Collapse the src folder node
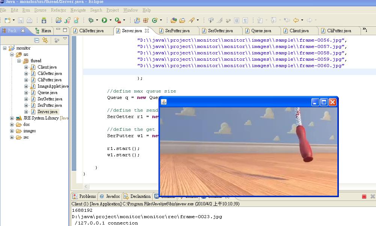The height and width of the screenshot is (226, 376). (12, 54)
